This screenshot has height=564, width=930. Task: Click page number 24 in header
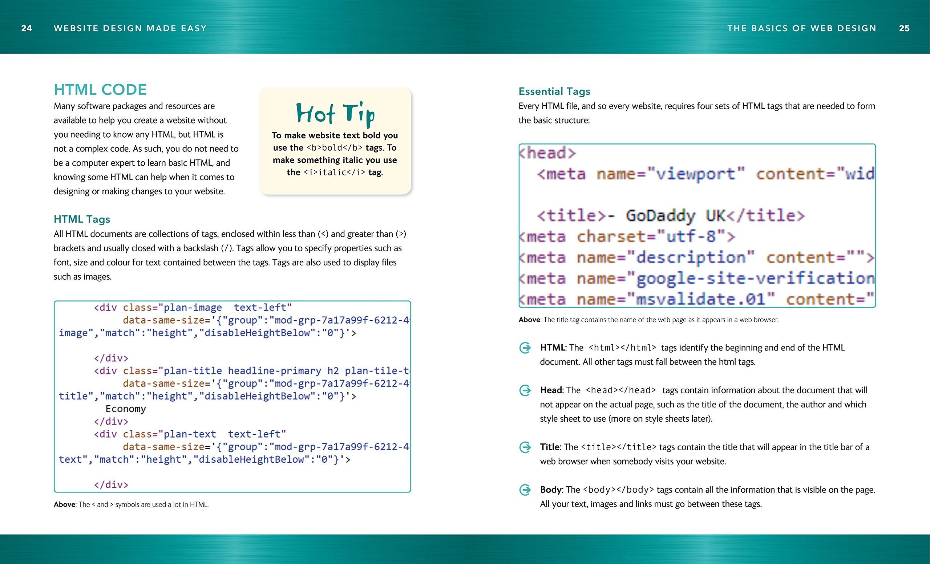[27, 28]
